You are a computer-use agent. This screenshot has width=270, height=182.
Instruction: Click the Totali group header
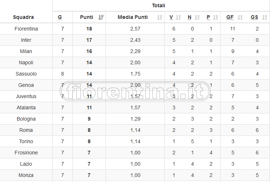pyautogui.click(x=158, y=5)
